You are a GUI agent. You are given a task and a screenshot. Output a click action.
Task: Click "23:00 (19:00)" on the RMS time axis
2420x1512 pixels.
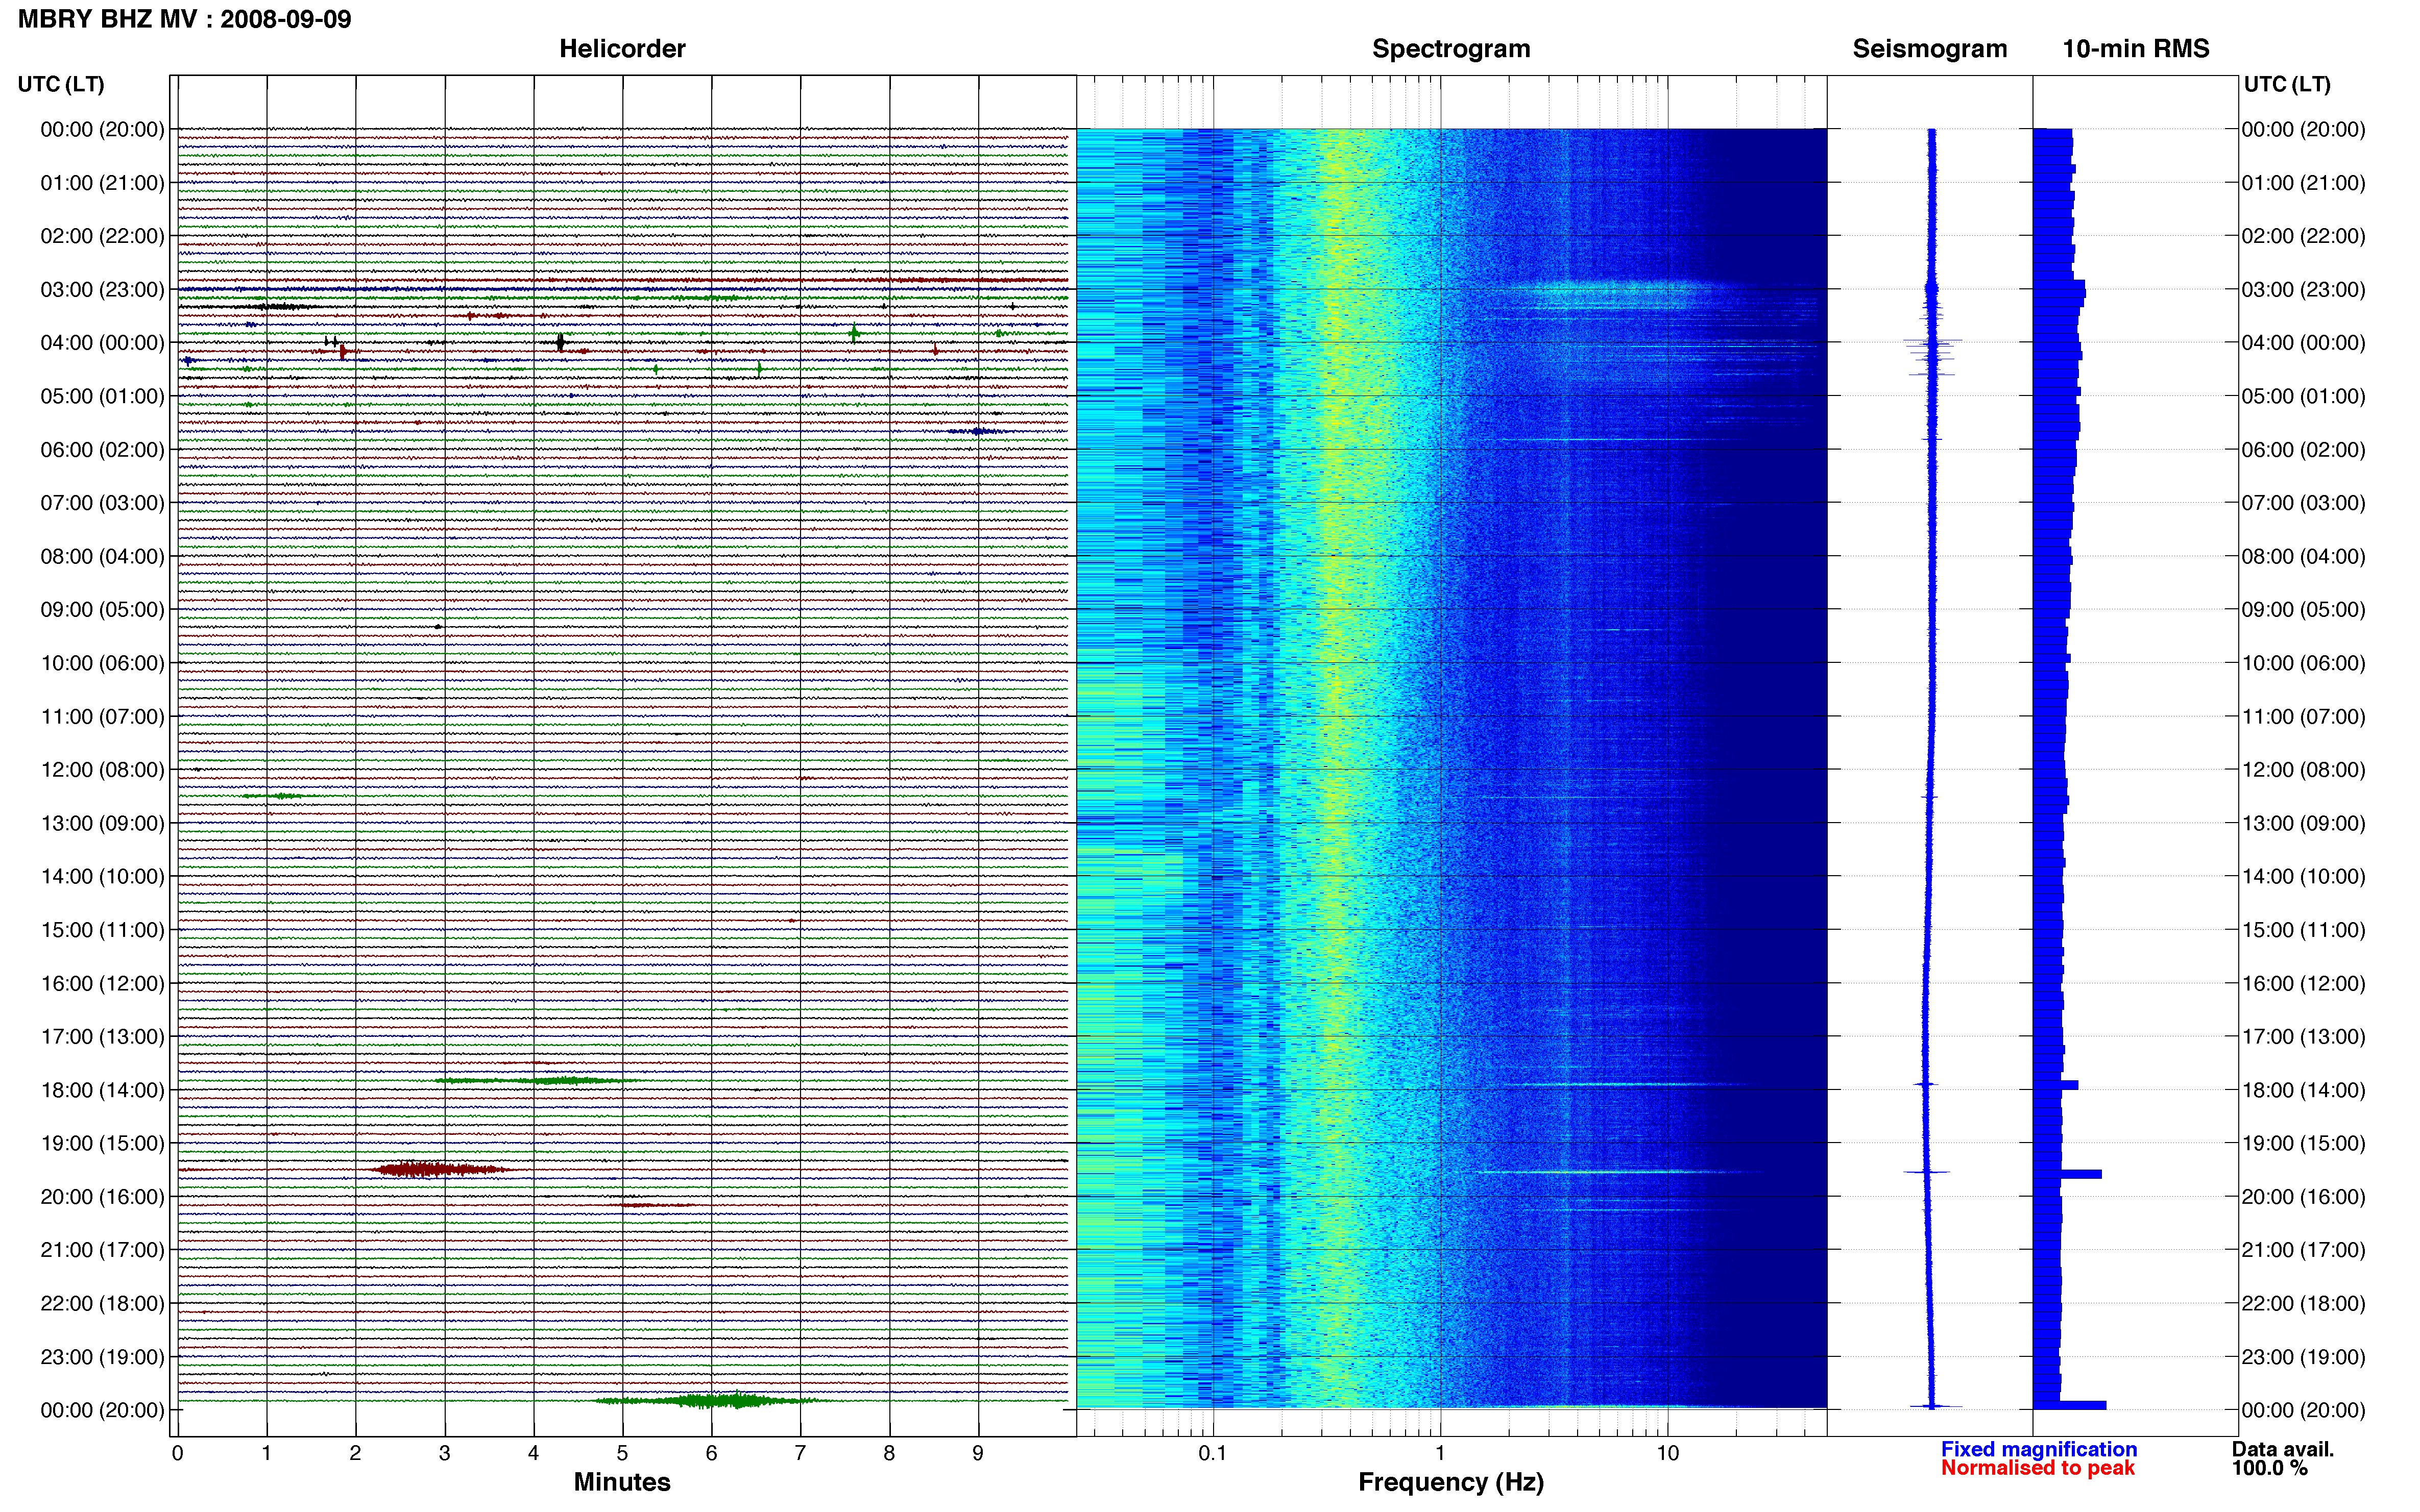pos(2303,1357)
